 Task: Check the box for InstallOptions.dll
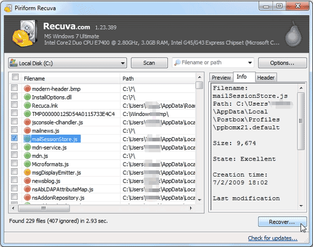point(14,96)
